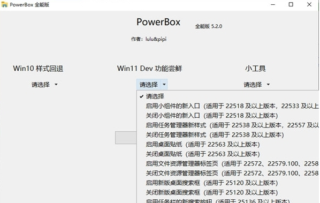Select 启用新版桌面搜索框 option
This screenshot has width=320, height=203.
227,183
